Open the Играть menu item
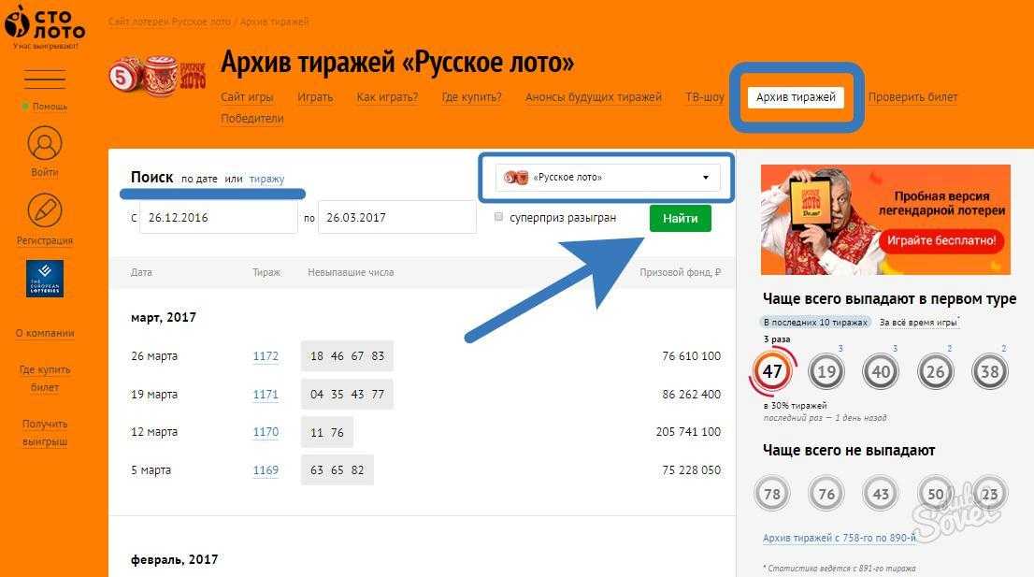Screen dimensions: 1034x577 click(x=315, y=97)
